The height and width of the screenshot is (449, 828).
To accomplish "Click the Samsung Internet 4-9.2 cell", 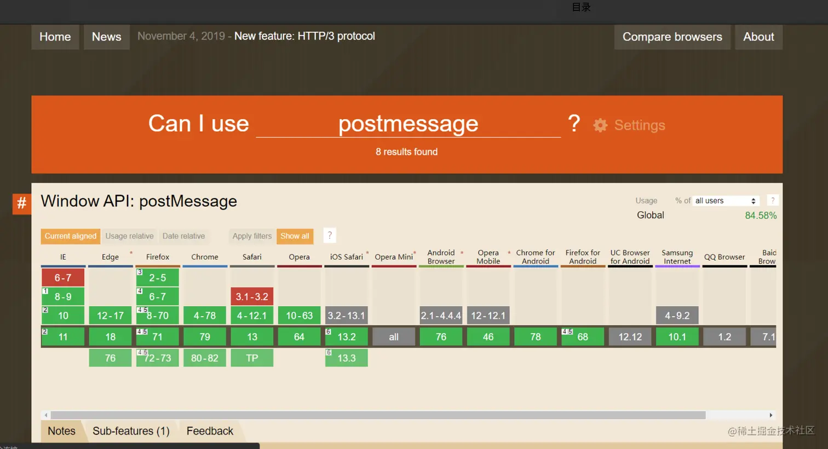I will [x=677, y=316].
